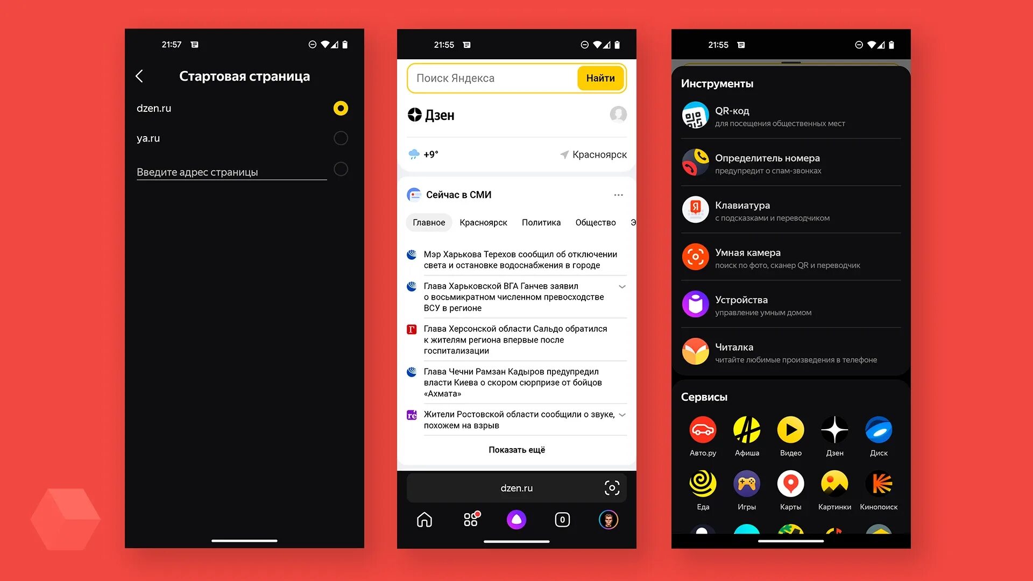Viewport: 1033px width, 581px height.
Task: Click Показать ещё to load more news
Action: [x=516, y=450]
